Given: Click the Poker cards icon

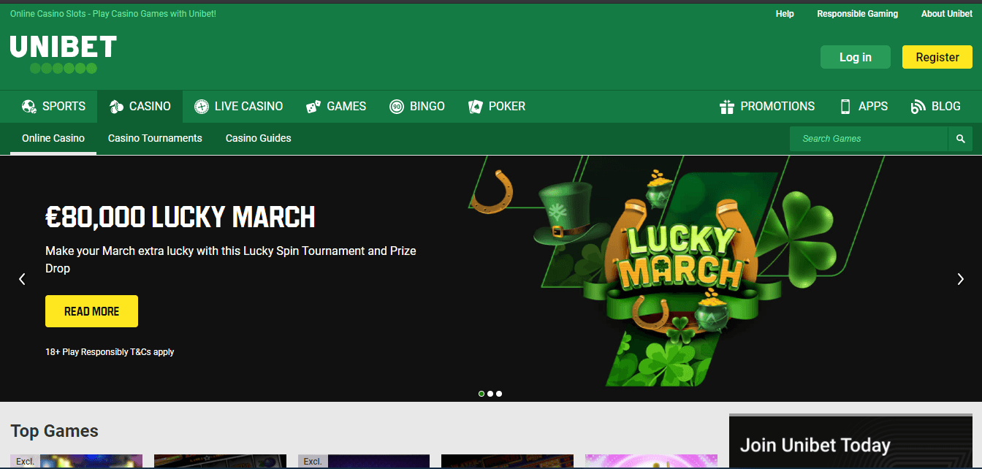Looking at the screenshot, I should coord(476,107).
